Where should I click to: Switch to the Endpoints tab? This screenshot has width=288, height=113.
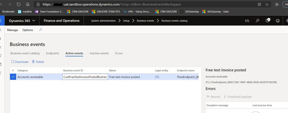point(53,53)
